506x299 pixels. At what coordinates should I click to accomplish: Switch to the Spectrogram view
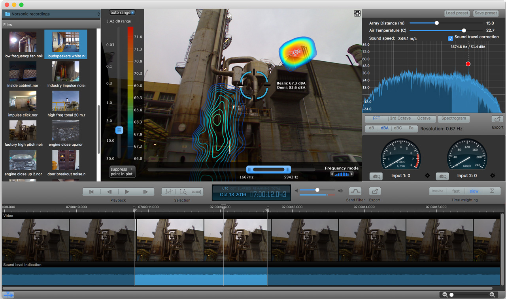click(453, 118)
